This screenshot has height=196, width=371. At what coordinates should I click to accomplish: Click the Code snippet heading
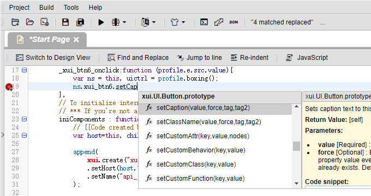326,182
